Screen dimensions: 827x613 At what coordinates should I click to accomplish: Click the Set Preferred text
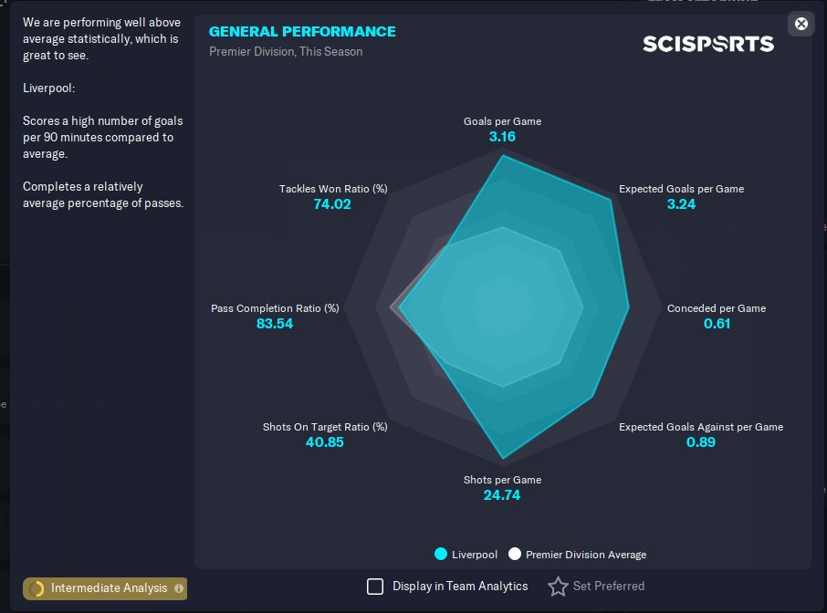(609, 587)
